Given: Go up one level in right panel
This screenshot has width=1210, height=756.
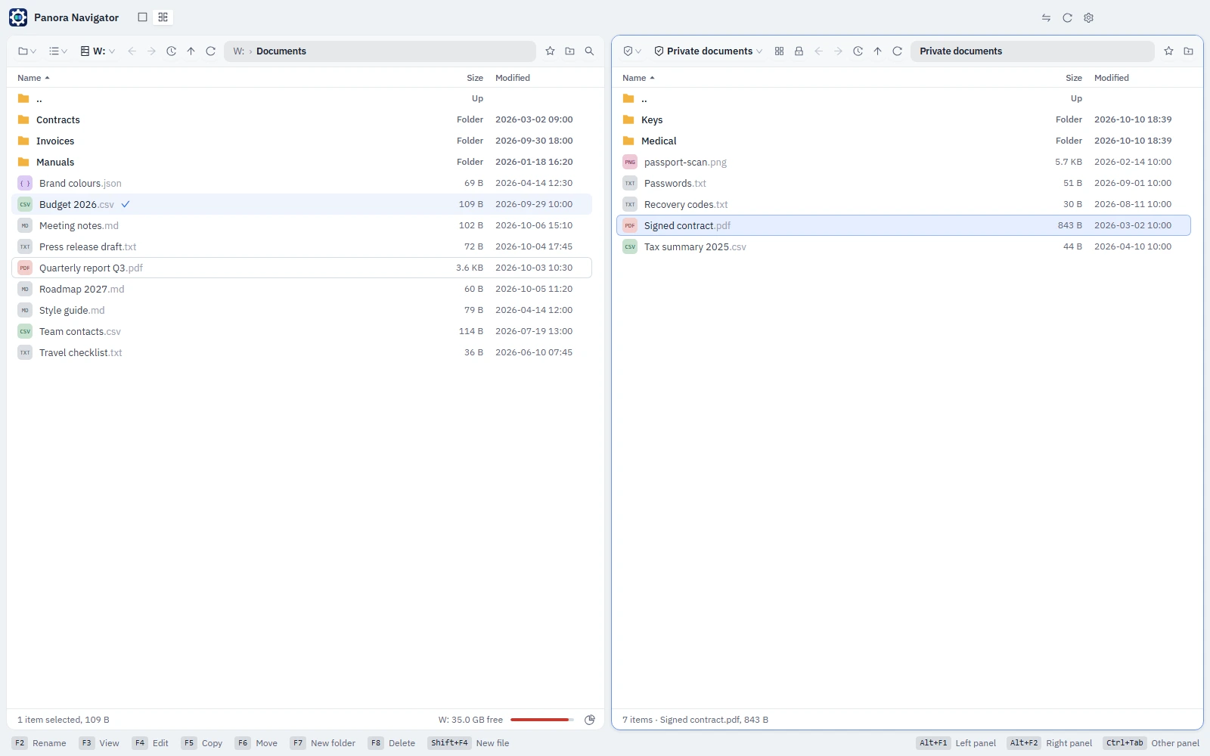Looking at the screenshot, I should 877,51.
